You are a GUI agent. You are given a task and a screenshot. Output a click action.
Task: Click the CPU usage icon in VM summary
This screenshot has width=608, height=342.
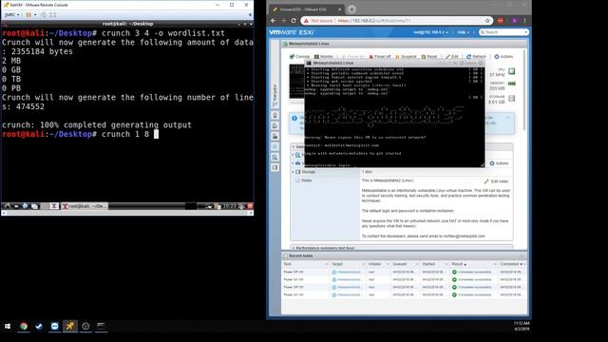[x=511, y=71]
